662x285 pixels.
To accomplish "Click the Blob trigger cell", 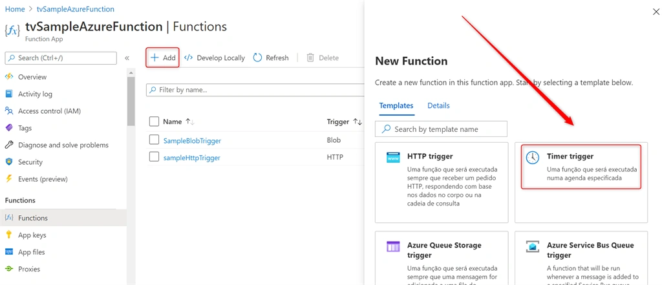I will pos(334,140).
